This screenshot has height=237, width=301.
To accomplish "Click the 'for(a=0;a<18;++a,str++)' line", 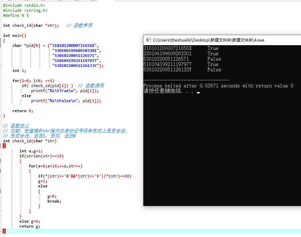I will coord(56,166).
